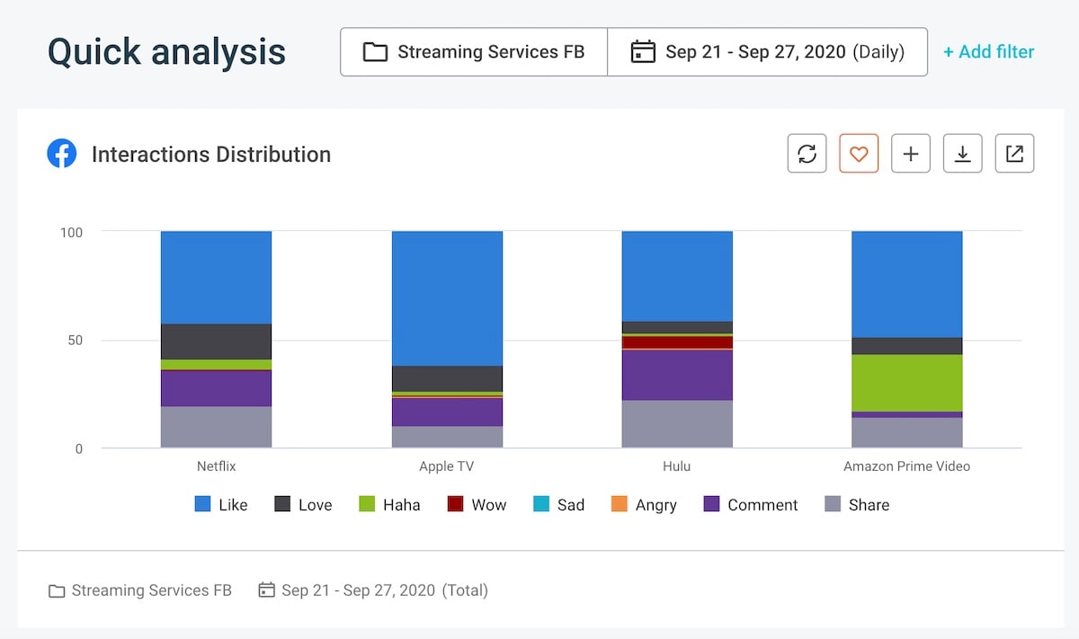Click the purple Comment segment of Hulu bar
This screenshot has height=639, width=1079.
tap(677, 375)
